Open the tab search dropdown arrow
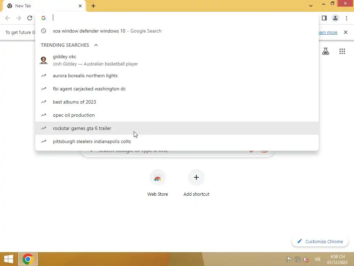The width and height of the screenshot is (354, 266). tap(311, 6)
